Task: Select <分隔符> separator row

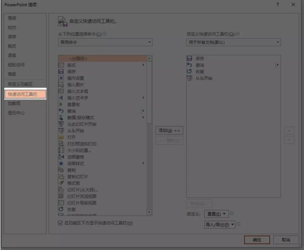Action: point(102,59)
